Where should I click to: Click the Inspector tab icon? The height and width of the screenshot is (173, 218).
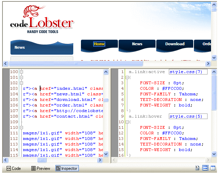[x=58, y=168]
